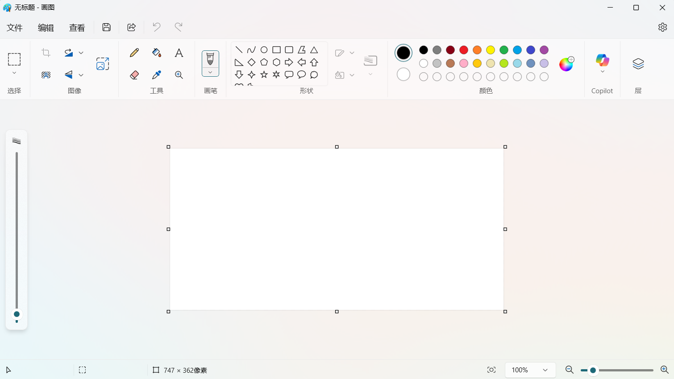This screenshot has width=674, height=379.
Task: Click the zoom-out minus icon
Action: 569,370
